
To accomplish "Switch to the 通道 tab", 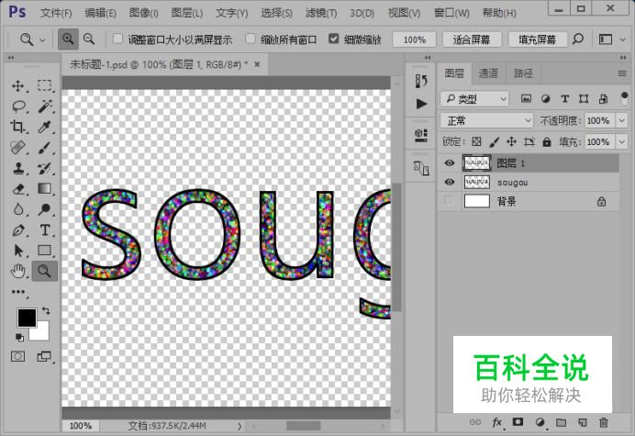I will click(488, 73).
